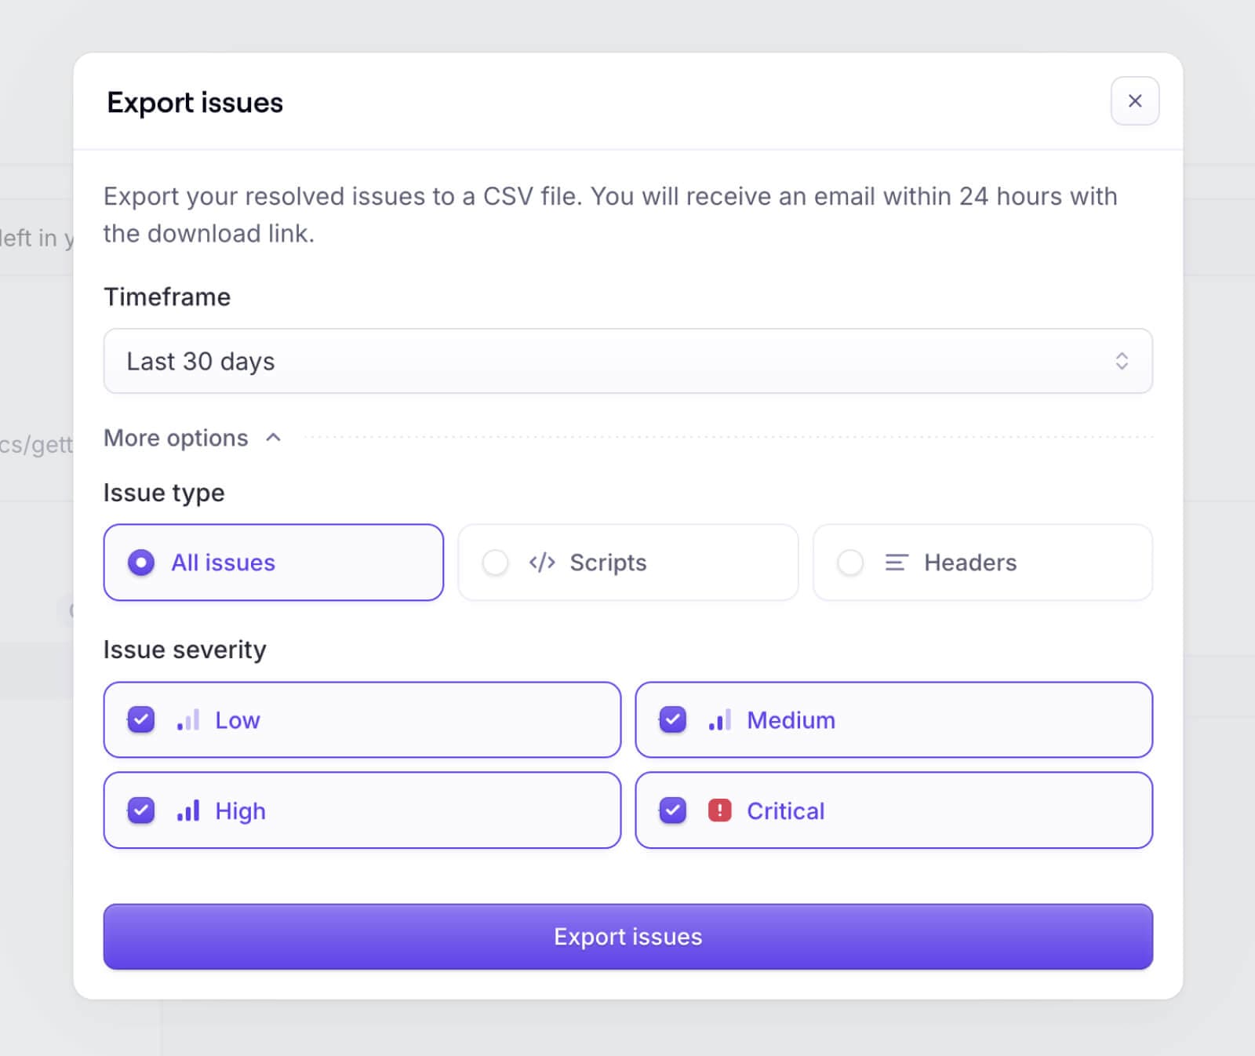Toggle the High severity checkbox

(141, 810)
